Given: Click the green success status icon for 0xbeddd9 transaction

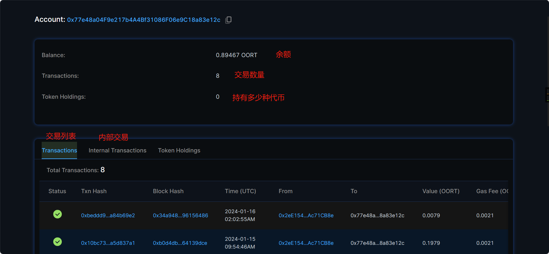Looking at the screenshot, I should tap(57, 214).
